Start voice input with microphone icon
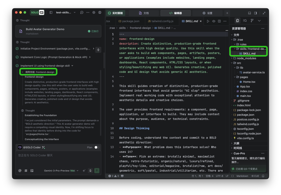 coord(90,171)
